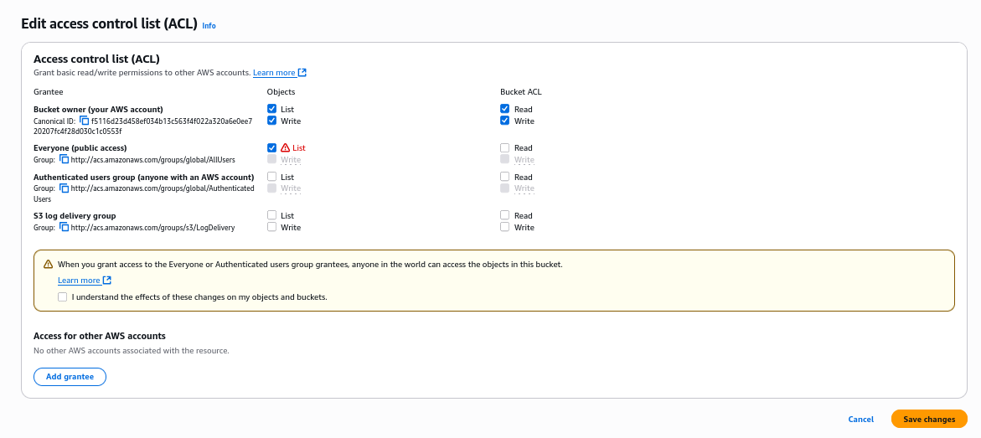Open the Info link beside the page title

point(209,26)
